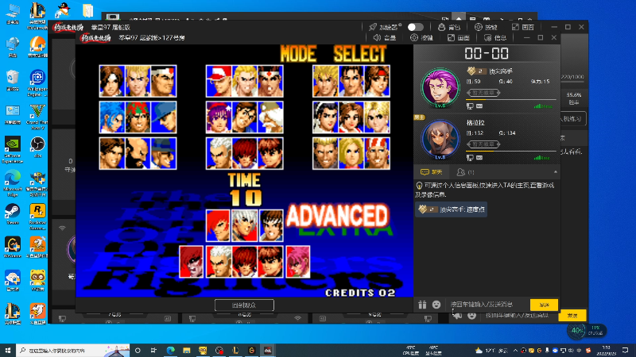The width and height of the screenshot is (636, 357).
Task: Click badge button under 格拉拉 stats
Action: click(x=483, y=144)
